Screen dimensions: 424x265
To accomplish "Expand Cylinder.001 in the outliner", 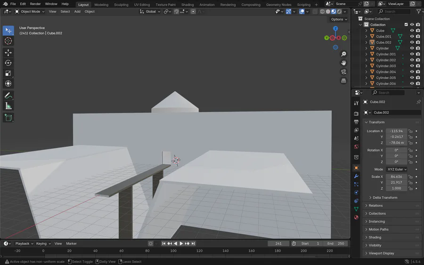I will coord(366,54).
